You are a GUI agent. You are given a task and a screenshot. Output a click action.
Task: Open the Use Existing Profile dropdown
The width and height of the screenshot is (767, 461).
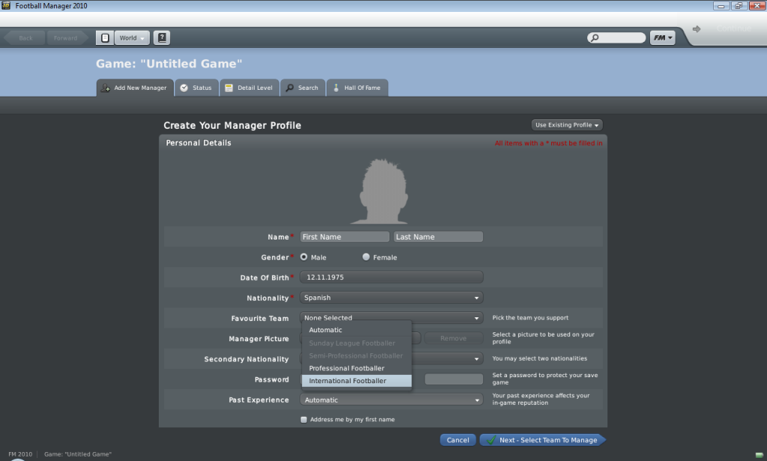[x=567, y=125]
